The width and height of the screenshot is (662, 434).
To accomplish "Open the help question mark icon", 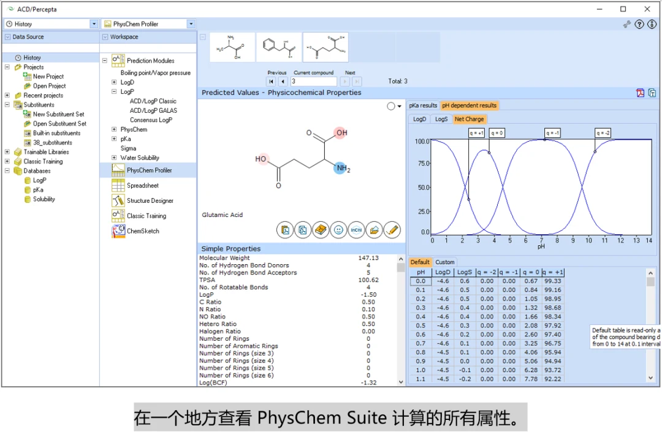I will (x=639, y=25).
